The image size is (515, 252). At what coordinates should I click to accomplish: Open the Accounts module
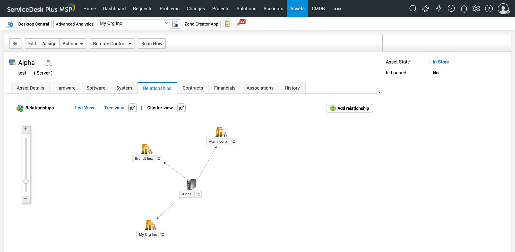pyautogui.click(x=273, y=8)
